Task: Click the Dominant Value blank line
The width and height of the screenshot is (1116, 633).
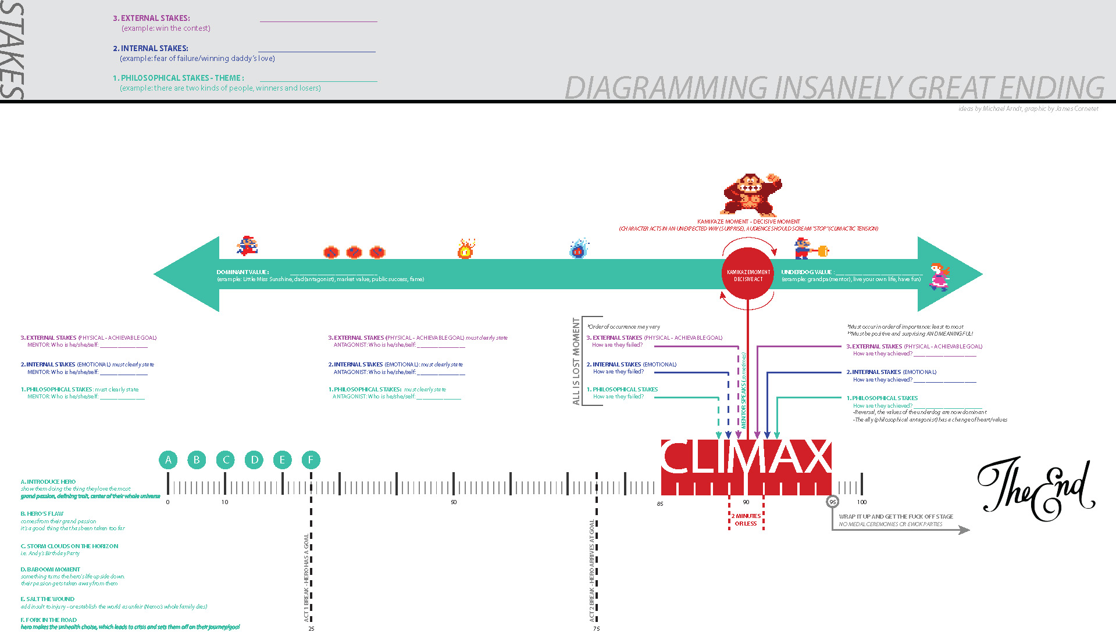Action: pos(333,273)
